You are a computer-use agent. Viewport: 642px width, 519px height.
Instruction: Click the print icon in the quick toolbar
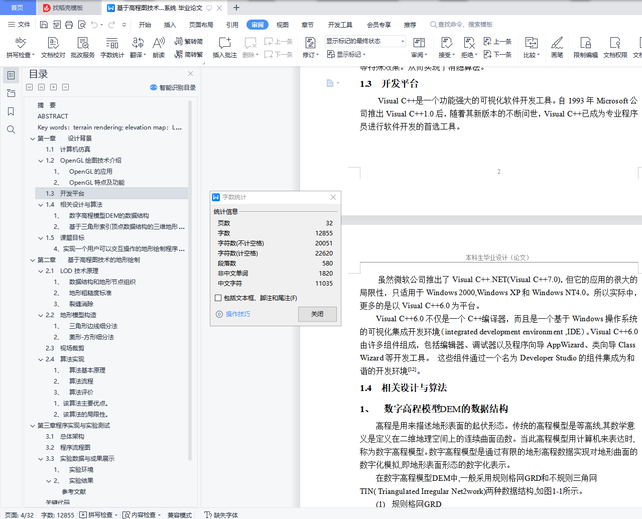pos(69,25)
